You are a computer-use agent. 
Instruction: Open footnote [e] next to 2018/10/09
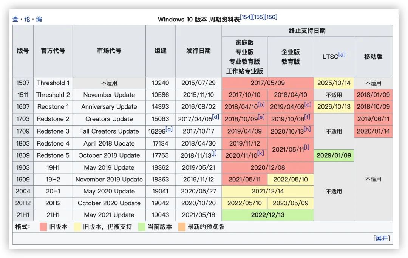261,117
